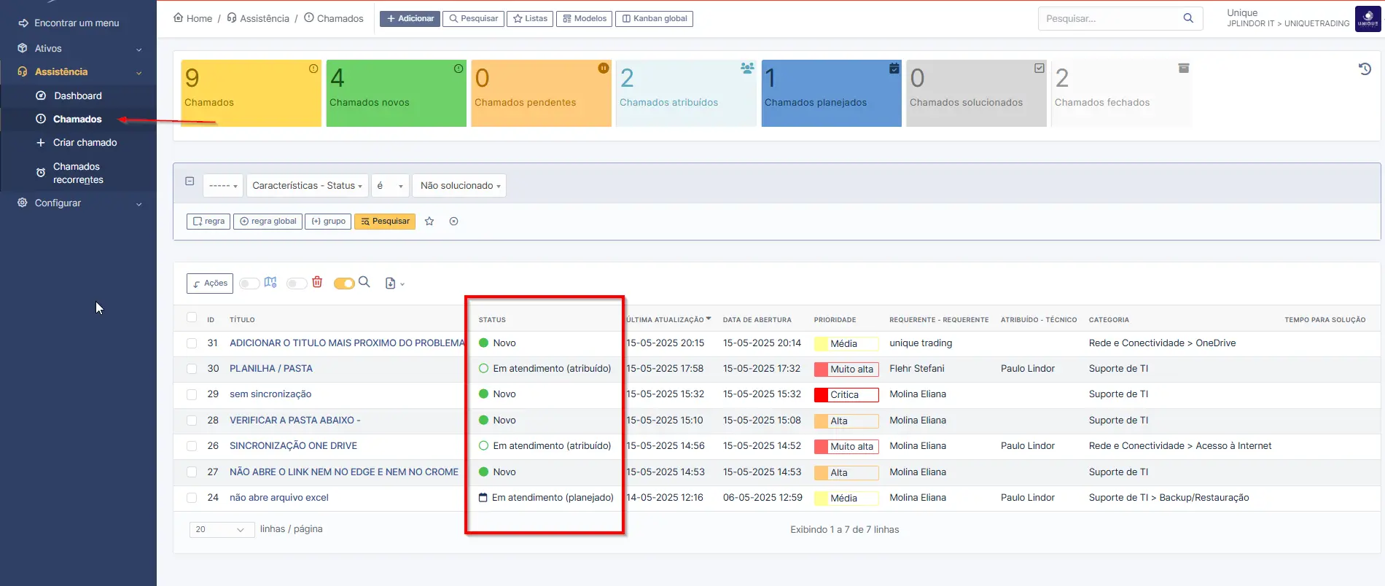
Task: Click the Adicionar button
Action: [x=410, y=18]
